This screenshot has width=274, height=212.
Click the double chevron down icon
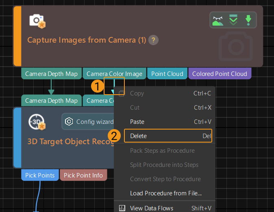[233, 20]
